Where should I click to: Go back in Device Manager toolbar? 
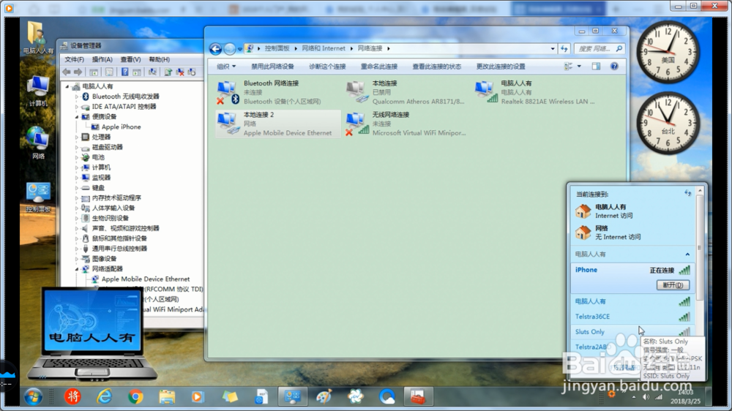67,72
